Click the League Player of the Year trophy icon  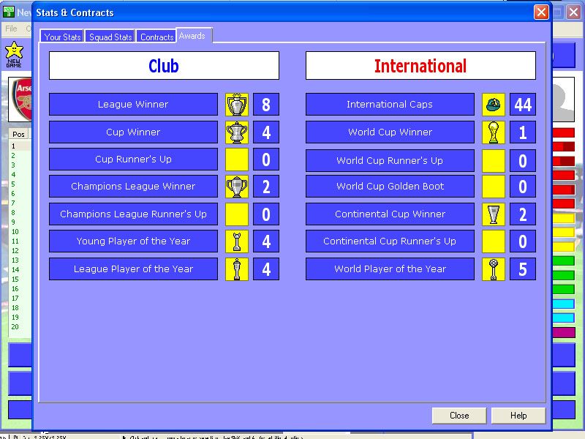click(x=237, y=269)
